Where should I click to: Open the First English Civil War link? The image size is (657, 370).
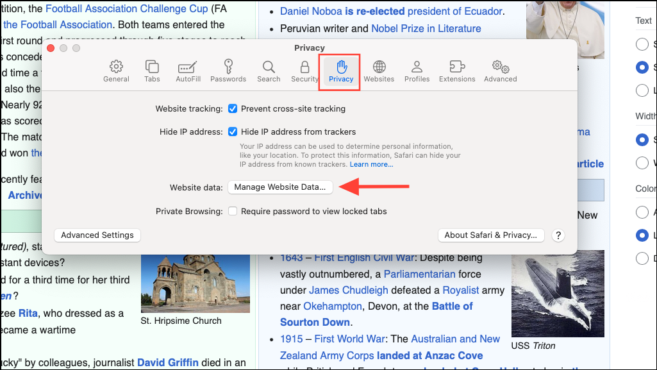pos(364,258)
